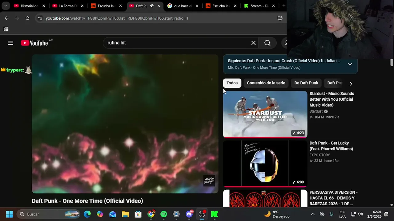
Task: Launch Microsoft Edge from taskbar
Action: [x=87, y=214]
